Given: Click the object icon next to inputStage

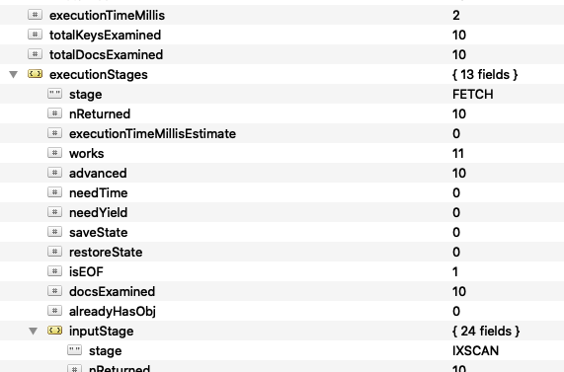Looking at the screenshot, I should click(x=54, y=331).
